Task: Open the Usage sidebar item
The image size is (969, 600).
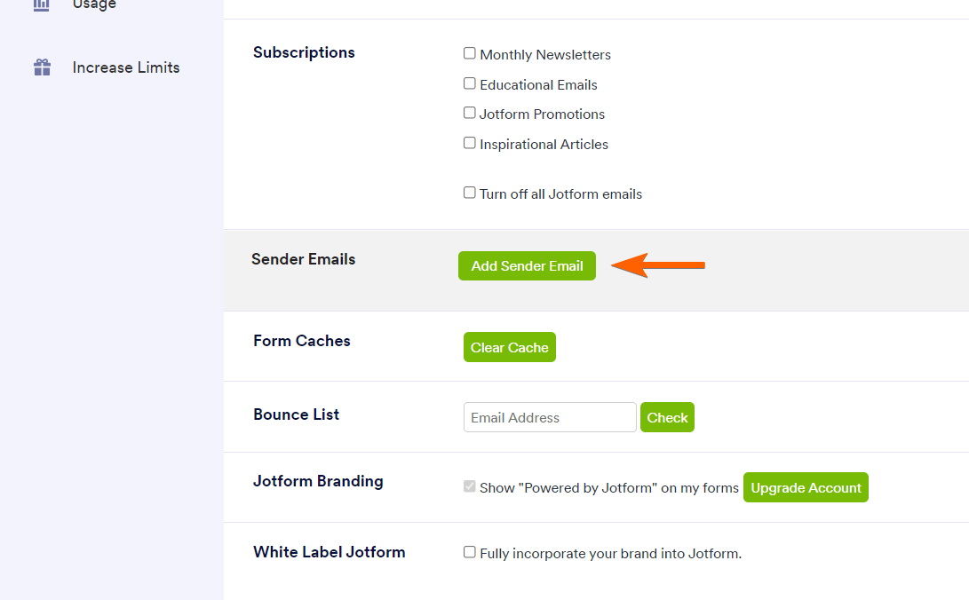Action: (94, 5)
